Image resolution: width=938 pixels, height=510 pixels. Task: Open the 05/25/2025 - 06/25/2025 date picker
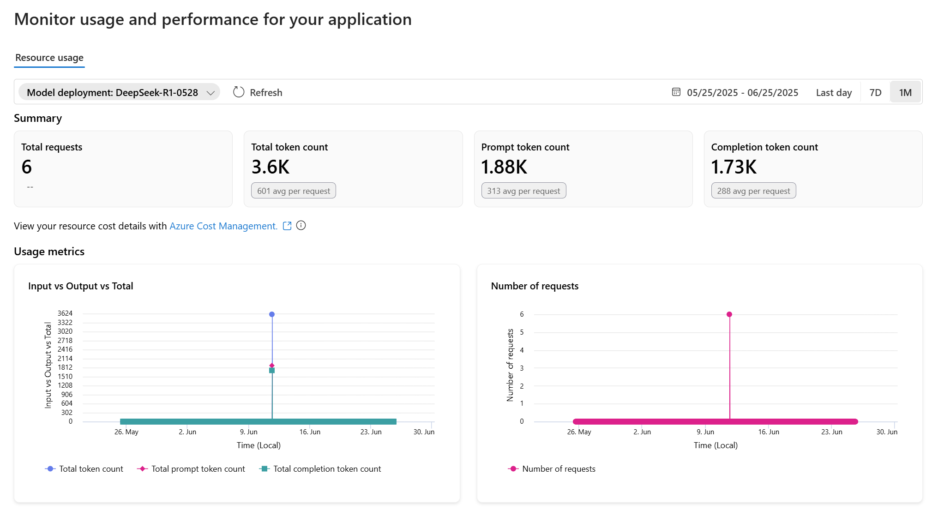pos(742,92)
